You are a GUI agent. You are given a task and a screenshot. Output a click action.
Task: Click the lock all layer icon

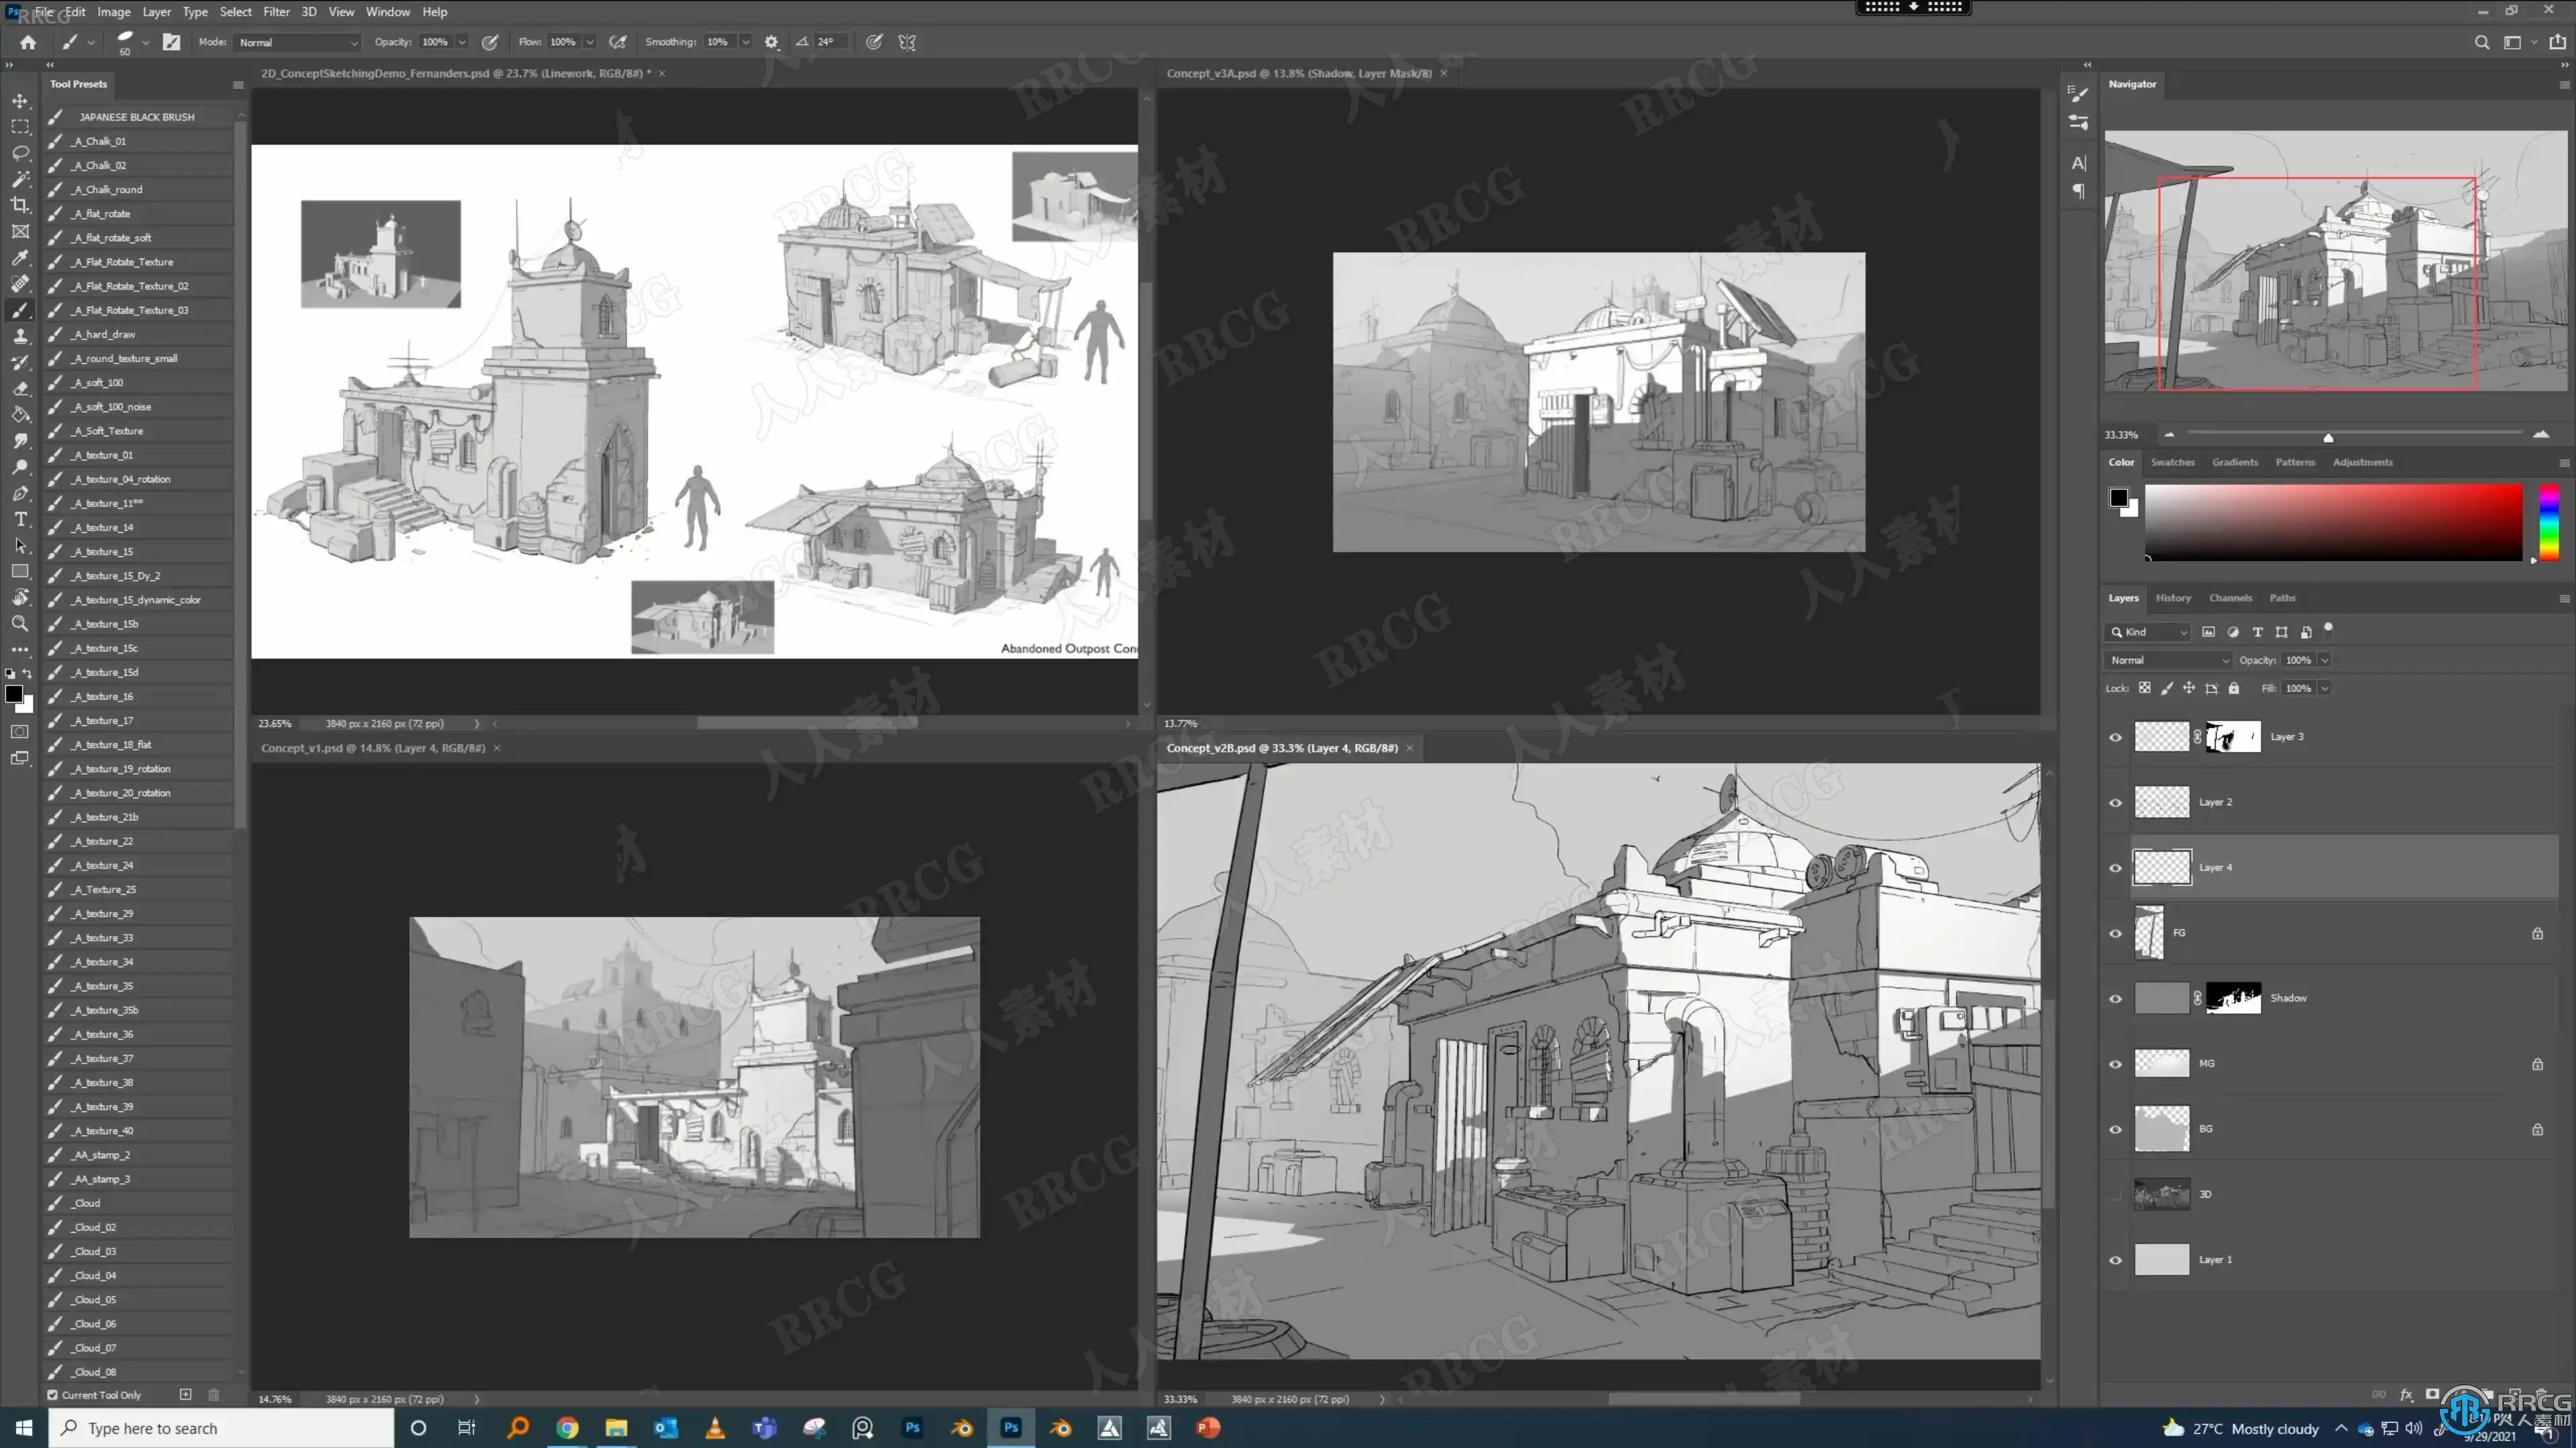click(2233, 688)
